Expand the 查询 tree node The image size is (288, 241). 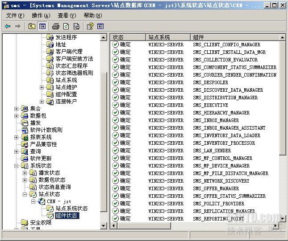click(16, 151)
